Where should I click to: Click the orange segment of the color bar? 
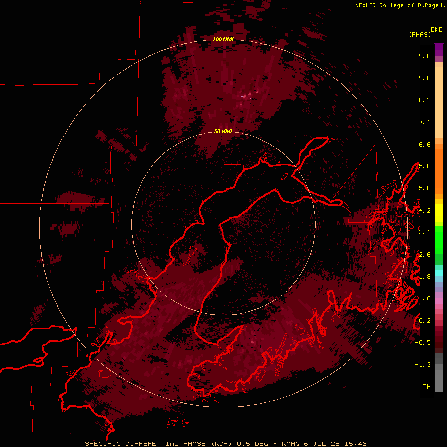tap(439, 172)
